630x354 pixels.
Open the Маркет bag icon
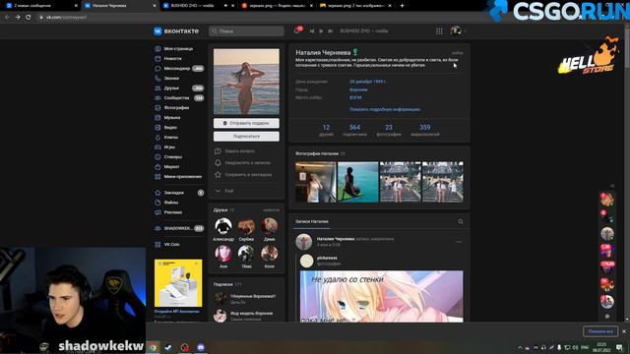click(x=157, y=166)
